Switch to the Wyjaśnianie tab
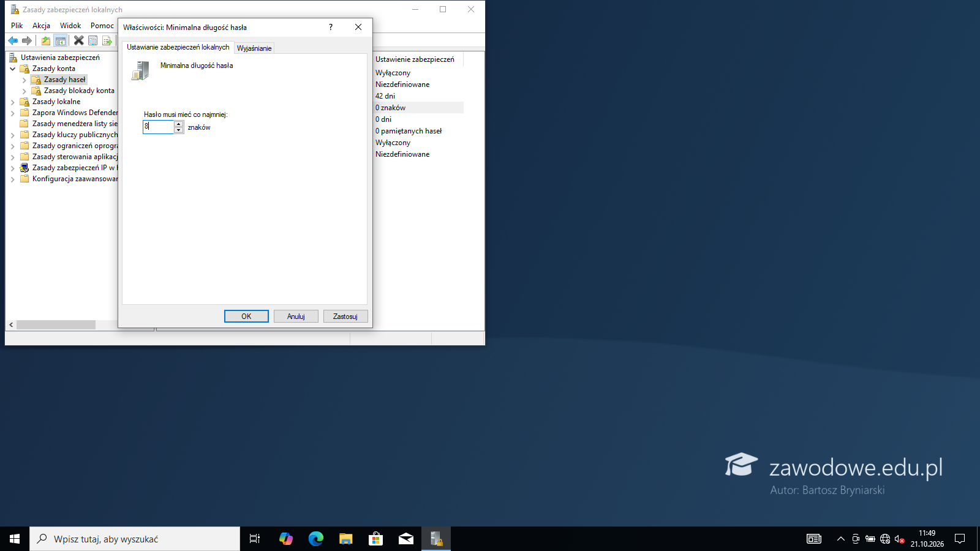980x551 pixels. point(254,48)
